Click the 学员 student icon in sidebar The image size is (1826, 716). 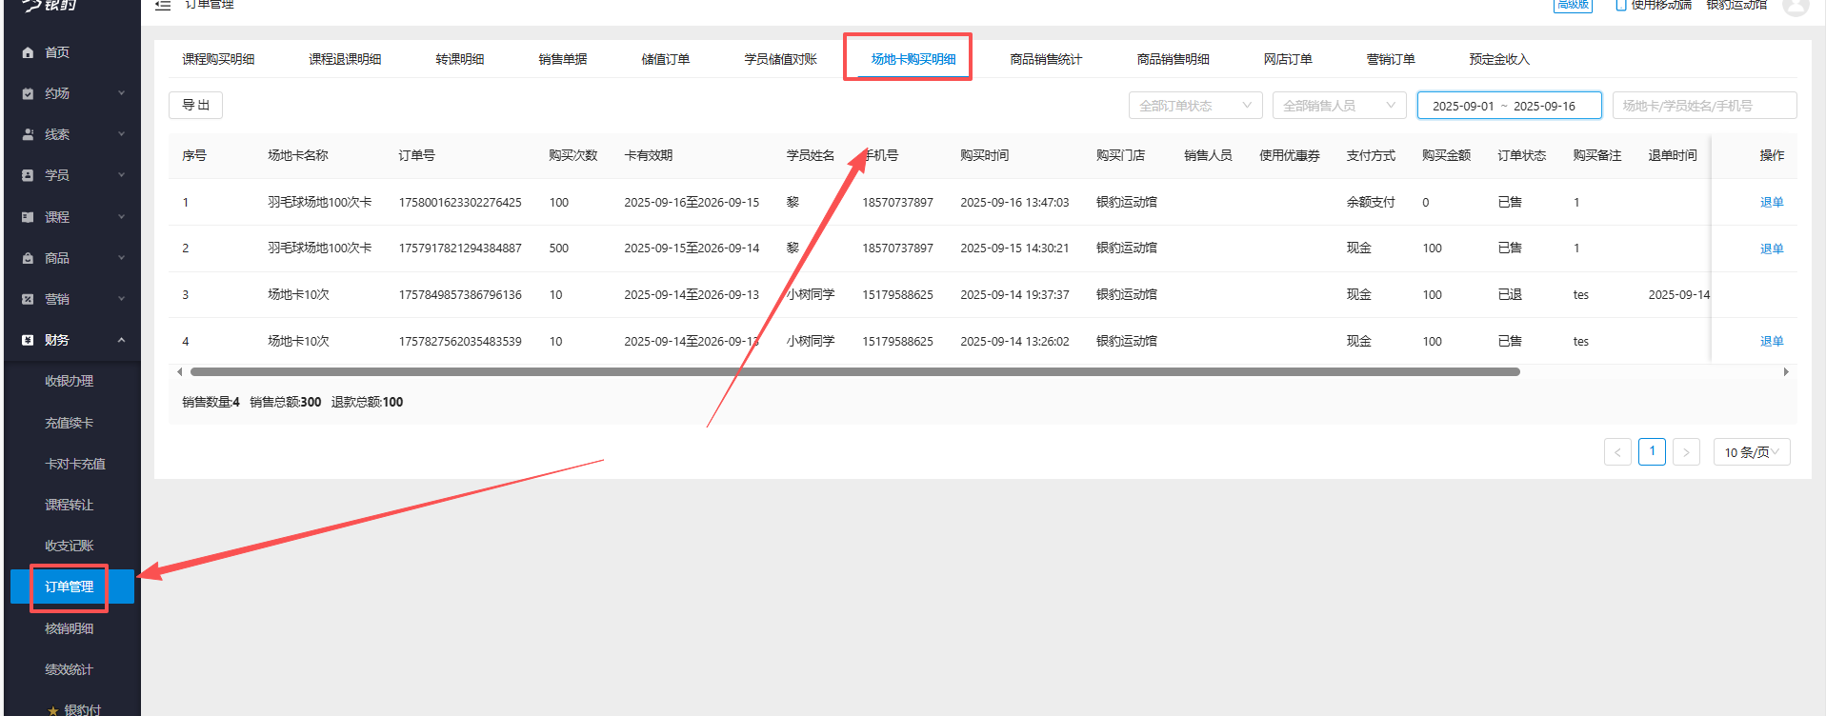point(28,175)
